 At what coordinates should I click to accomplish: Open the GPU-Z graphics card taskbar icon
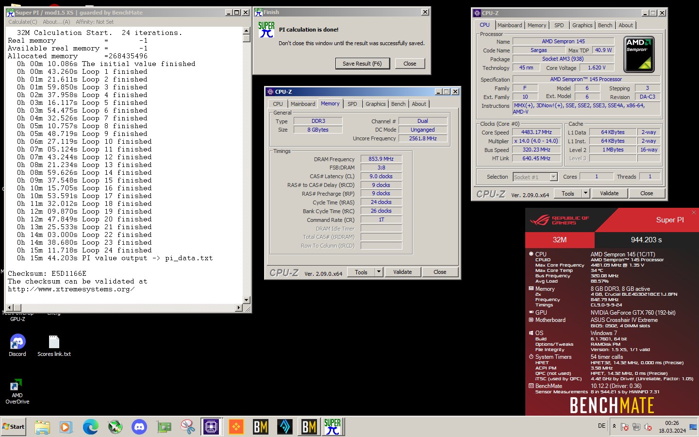[164, 427]
